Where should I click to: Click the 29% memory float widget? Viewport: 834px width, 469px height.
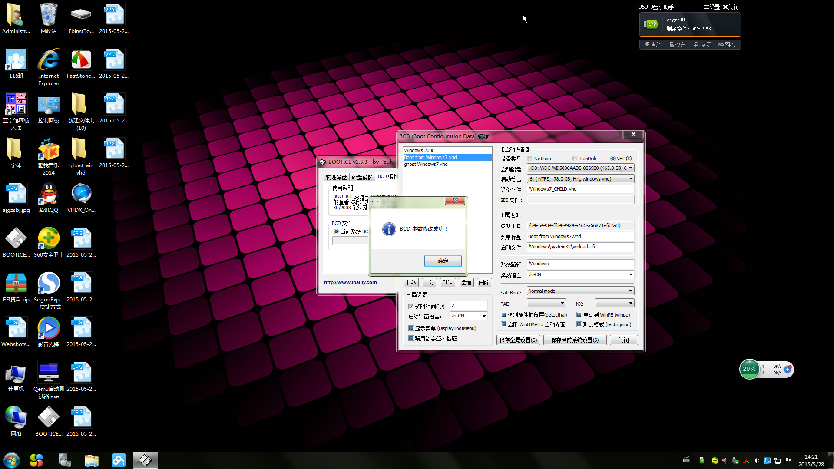click(x=749, y=369)
